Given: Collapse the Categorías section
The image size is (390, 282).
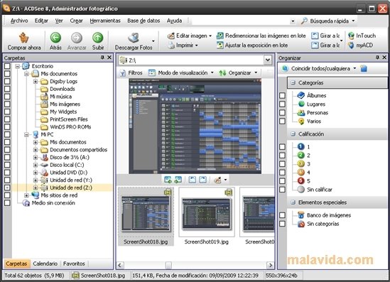Looking at the screenshot, I should pyautogui.click(x=293, y=82).
